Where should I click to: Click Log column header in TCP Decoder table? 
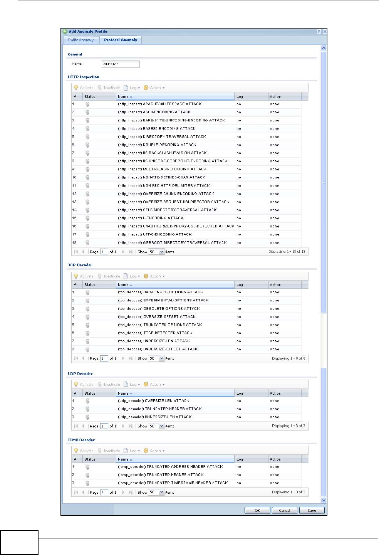[251, 285]
